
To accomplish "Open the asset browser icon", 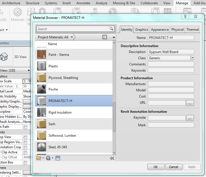I will pos(58,158).
